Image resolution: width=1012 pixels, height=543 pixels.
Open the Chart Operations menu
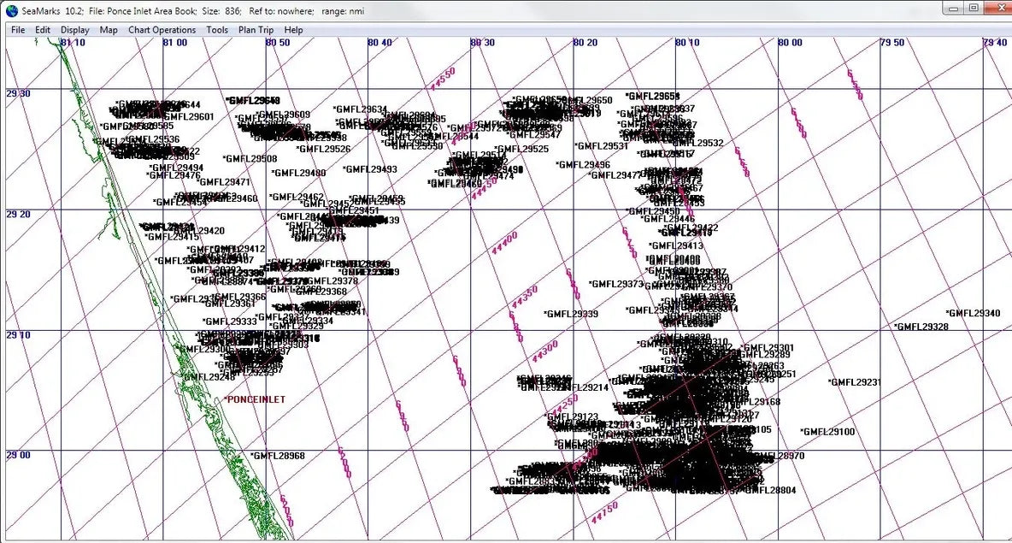pos(162,30)
